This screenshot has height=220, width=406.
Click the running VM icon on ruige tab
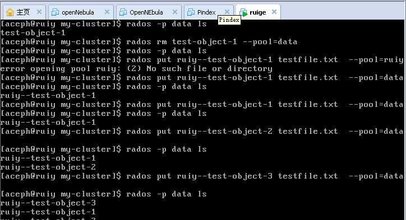pyautogui.click(x=243, y=12)
